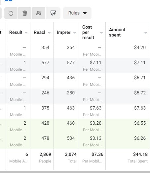Image resolution: width=150 pixels, height=173 pixels.
Task: Select the row with $7.11 amount spent
Action: coord(75,66)
